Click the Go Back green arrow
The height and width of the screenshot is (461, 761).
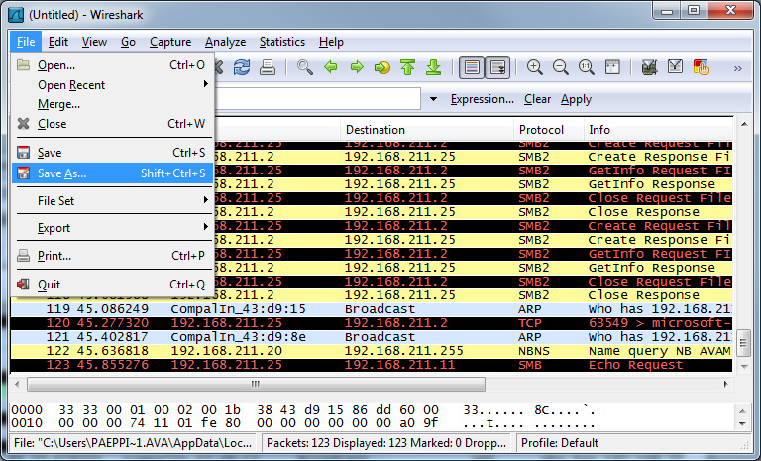(331, 68)
